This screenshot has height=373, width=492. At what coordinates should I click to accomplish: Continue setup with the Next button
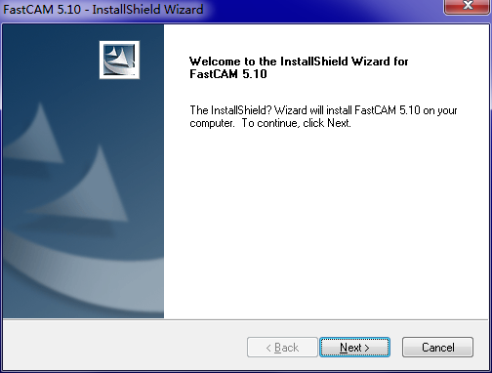(354, 348)
